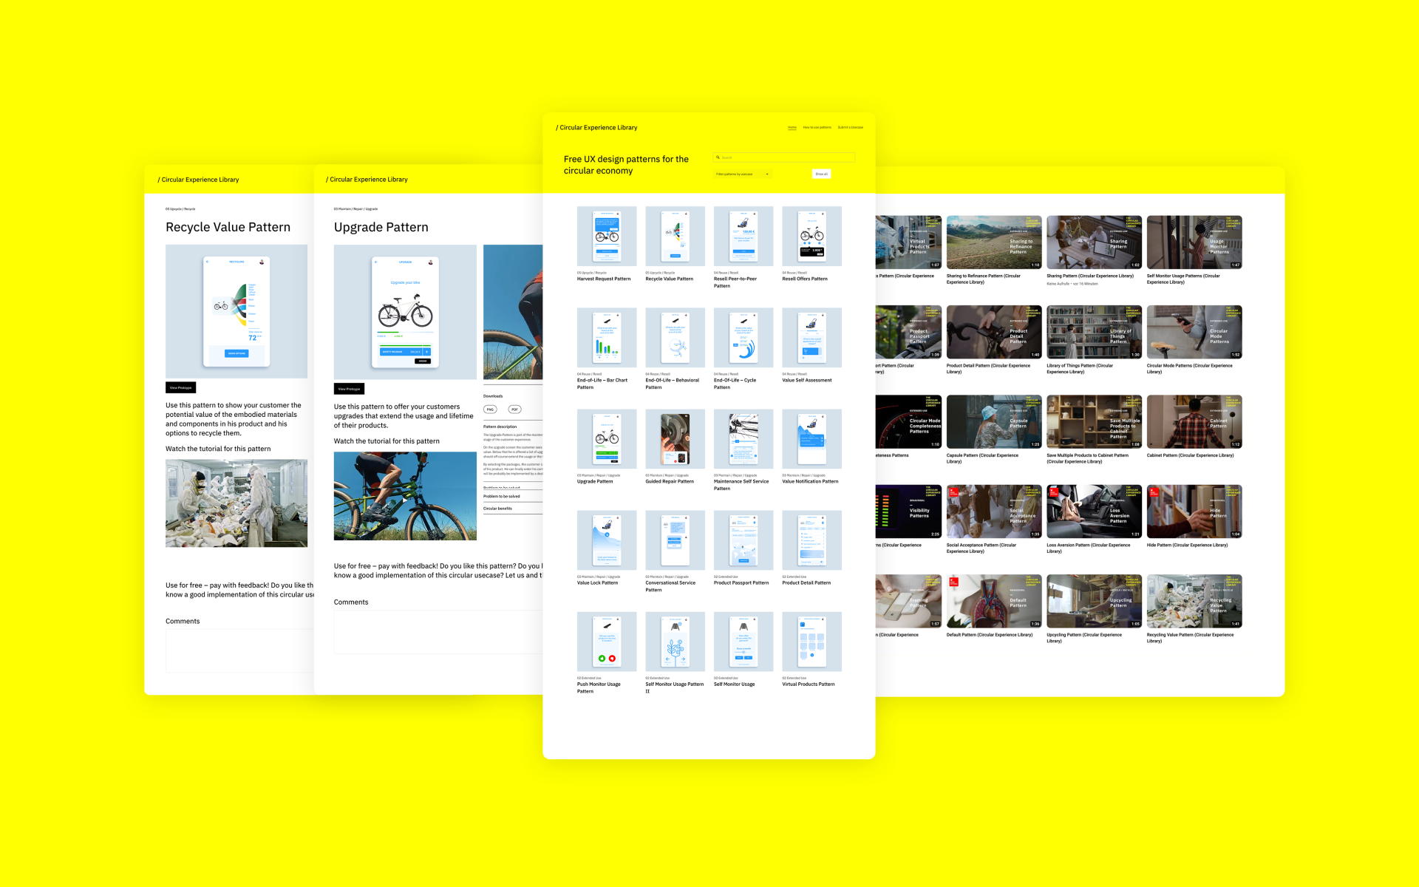Open the Harvest Request Pattern thumbnail
Screen dimensions: 1419x887
click(x=606, y=237)
